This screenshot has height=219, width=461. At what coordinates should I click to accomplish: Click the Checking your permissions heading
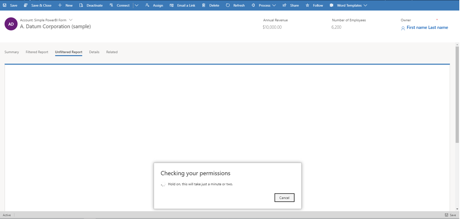(x=196, y=173)
